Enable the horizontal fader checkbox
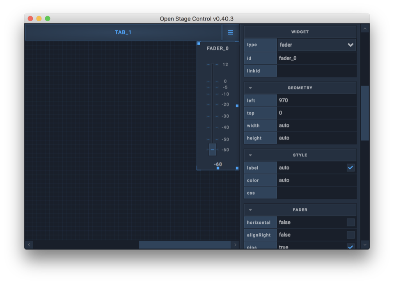The image size is (394, 284). (x=350, y=222)
